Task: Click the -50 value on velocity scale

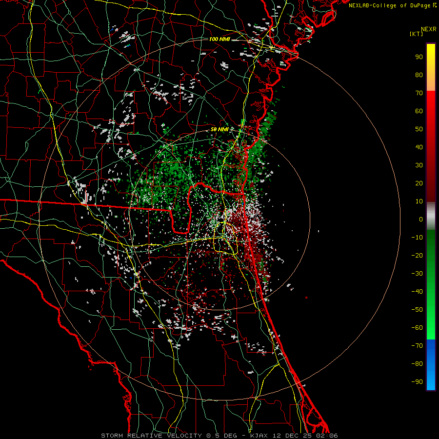Action: coord(417,310)
